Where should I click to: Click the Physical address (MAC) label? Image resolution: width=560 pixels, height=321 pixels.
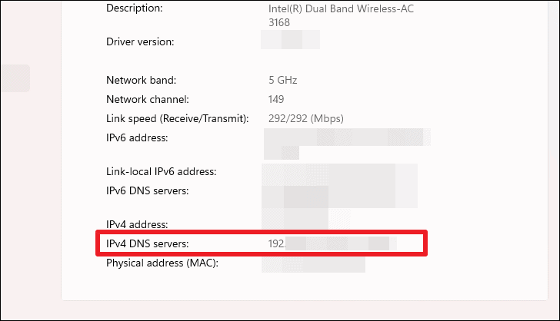(x=162, y=263)
